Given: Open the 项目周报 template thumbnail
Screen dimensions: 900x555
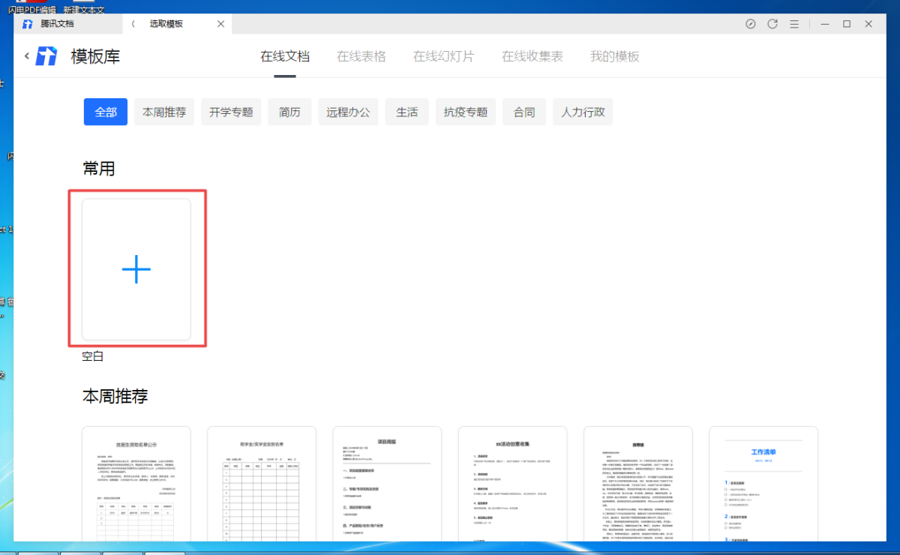Looking at the screenshot, I should tap(387, 484).
